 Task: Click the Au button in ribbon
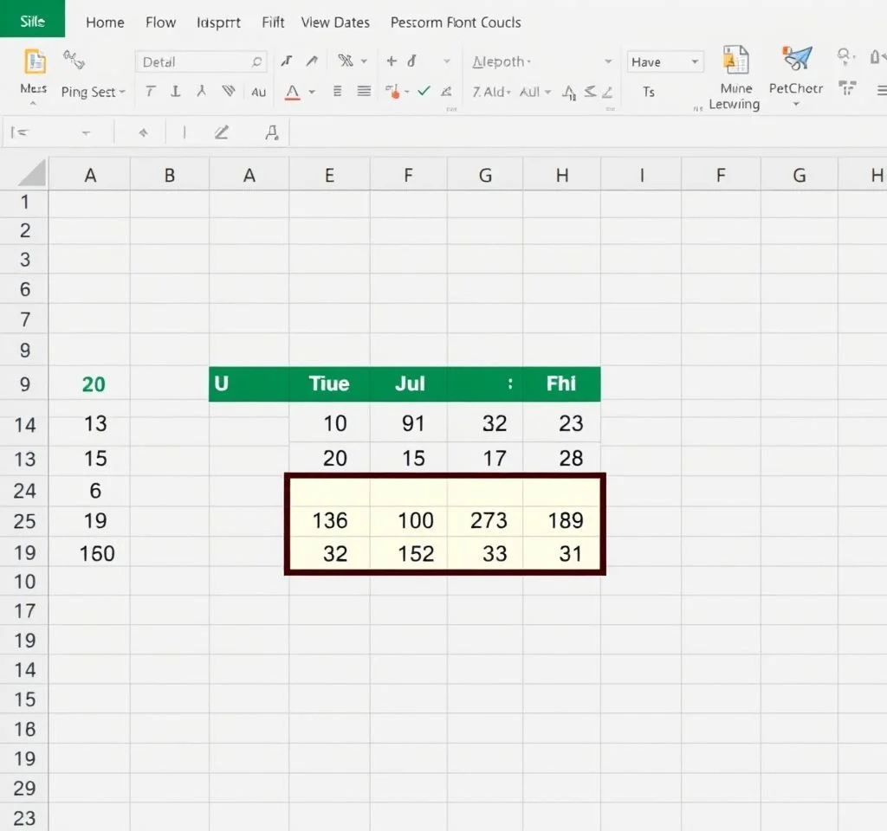pos(258,92)
